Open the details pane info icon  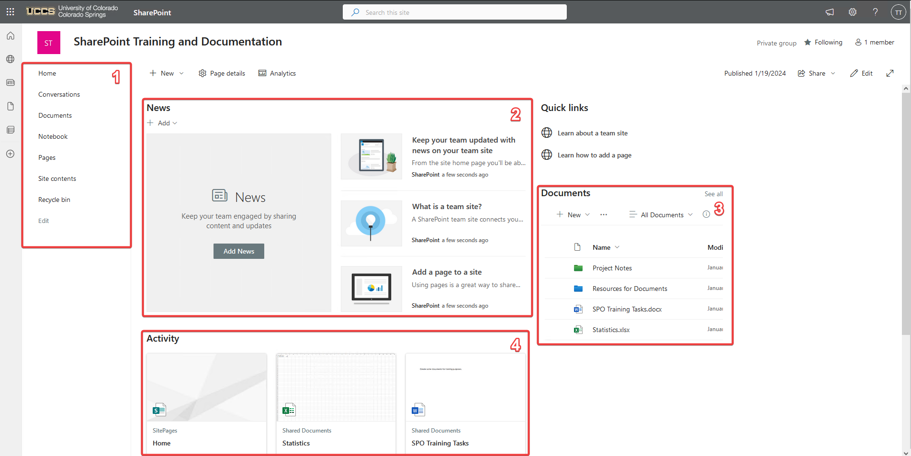(706, 214)
